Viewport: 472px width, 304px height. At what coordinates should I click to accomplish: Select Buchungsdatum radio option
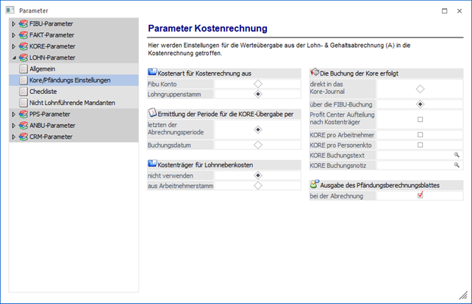pos(258,145)
